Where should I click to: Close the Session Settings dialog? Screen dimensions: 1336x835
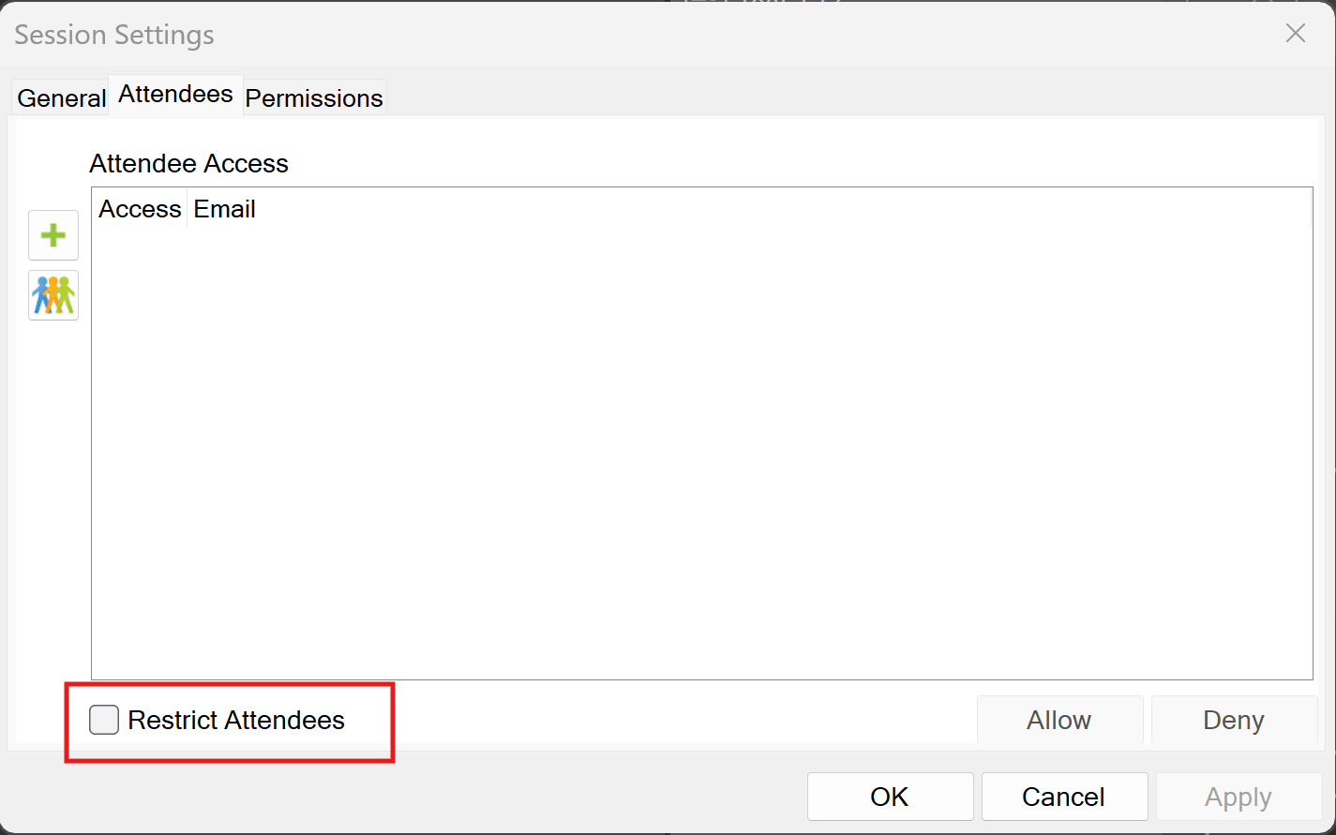click(x=1296, y=34)
